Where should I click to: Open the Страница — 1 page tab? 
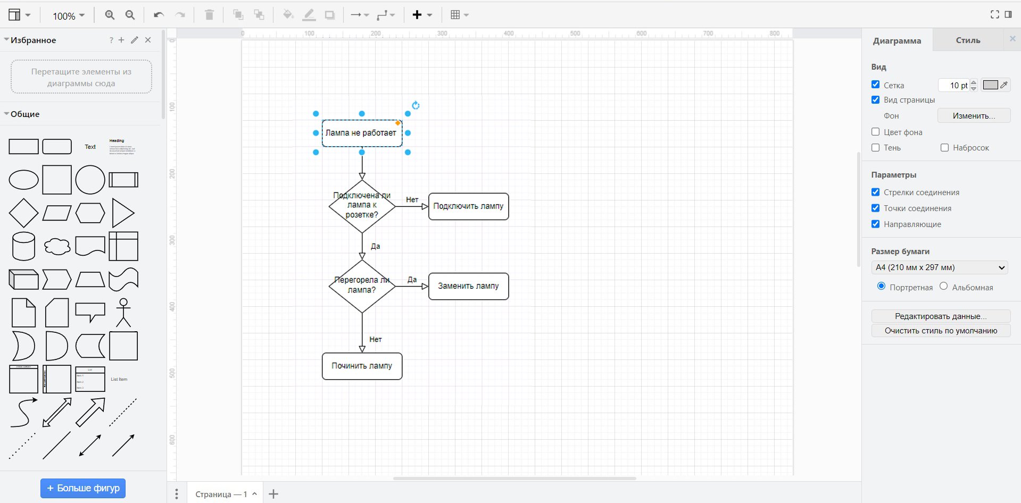pyautogui.click(x=226, y=494)
